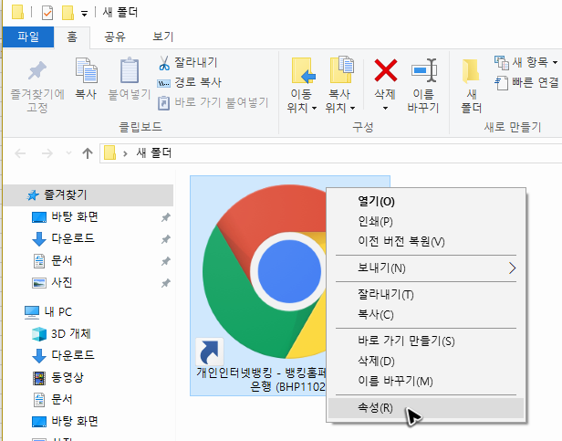
Task: Click the Back navigation arrow
Action: coord(20,153)
